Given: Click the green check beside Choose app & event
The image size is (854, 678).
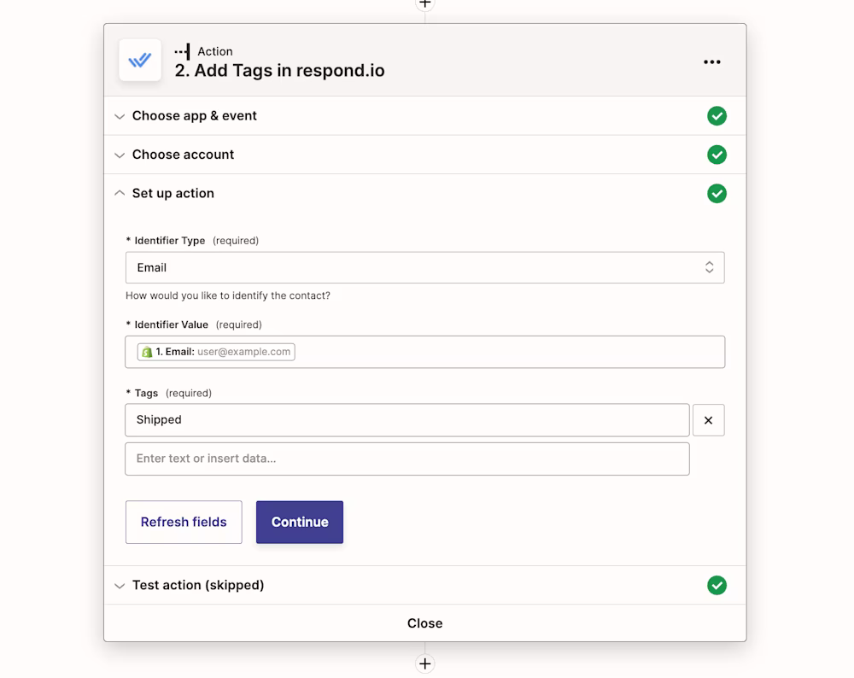Looking at the screenshot, I should coord(717,116).
